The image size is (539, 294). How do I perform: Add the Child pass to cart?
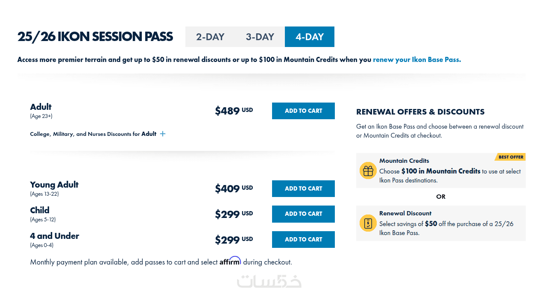coord(303,214)
